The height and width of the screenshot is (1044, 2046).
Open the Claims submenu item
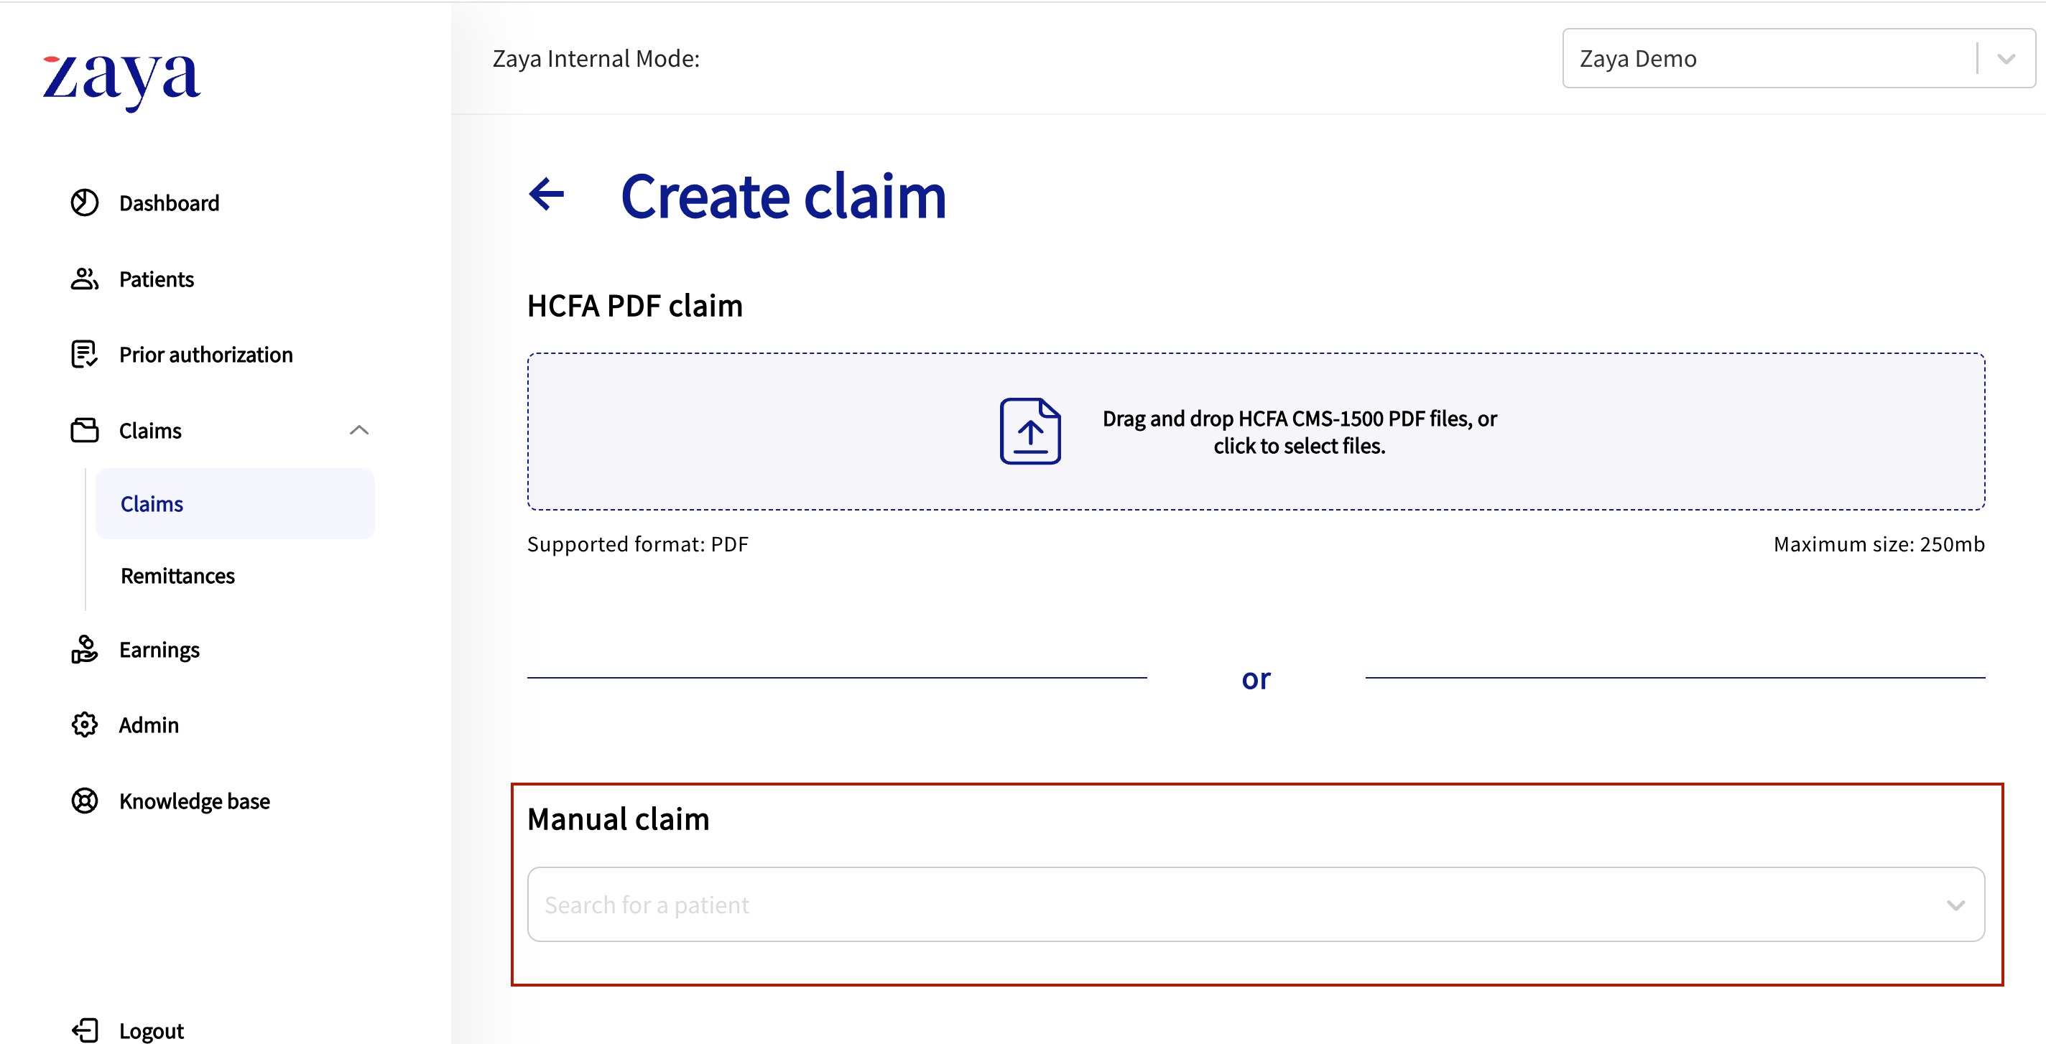[x=152, y=504]
